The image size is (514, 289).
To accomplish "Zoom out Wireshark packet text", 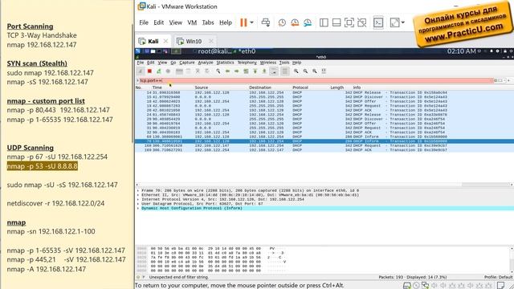I will tap(305, 71).
